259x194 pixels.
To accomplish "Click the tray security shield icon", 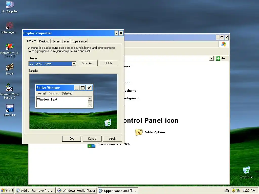I will coord(233,190).
